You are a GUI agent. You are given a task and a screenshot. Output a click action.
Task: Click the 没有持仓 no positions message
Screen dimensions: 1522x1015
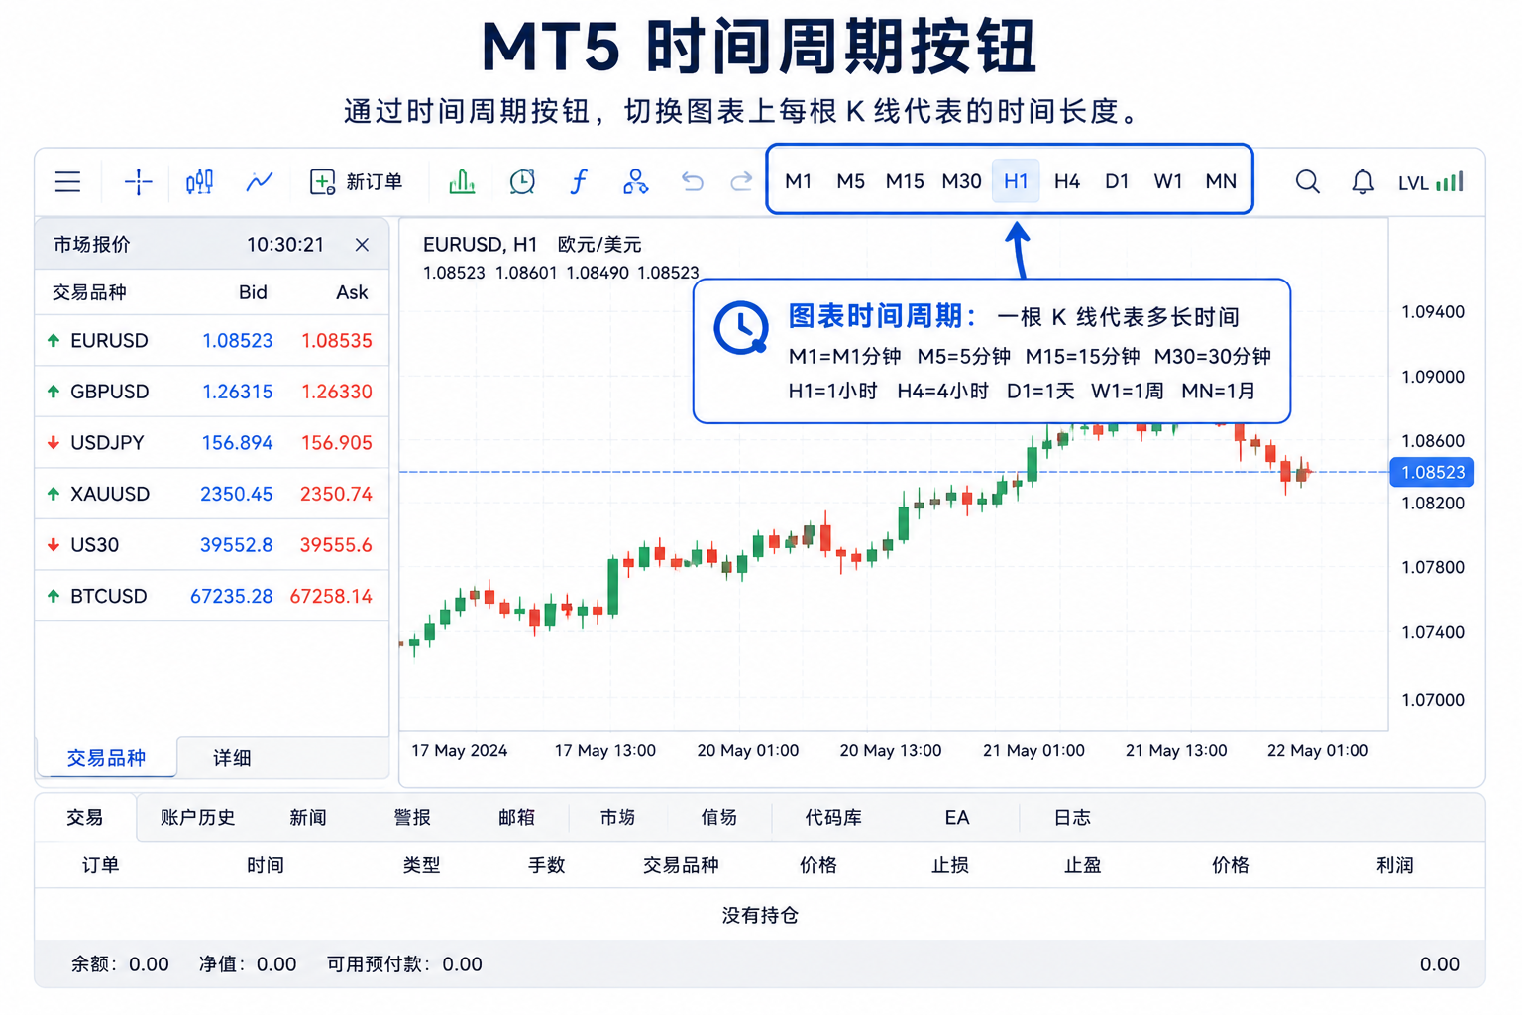(760, 915)
